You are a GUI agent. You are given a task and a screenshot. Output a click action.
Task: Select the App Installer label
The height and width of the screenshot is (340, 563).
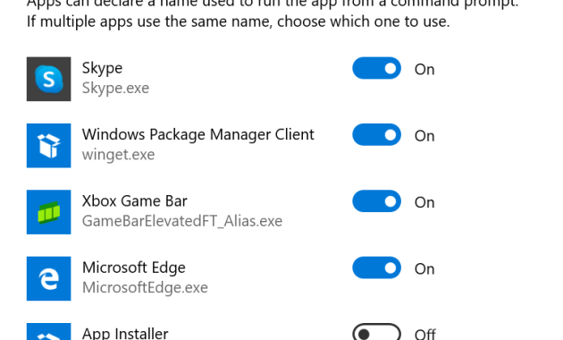tap(125, 334)
